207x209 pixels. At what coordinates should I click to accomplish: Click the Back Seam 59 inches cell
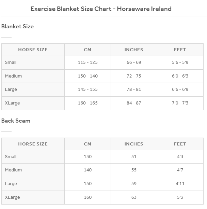coord(134,184)
